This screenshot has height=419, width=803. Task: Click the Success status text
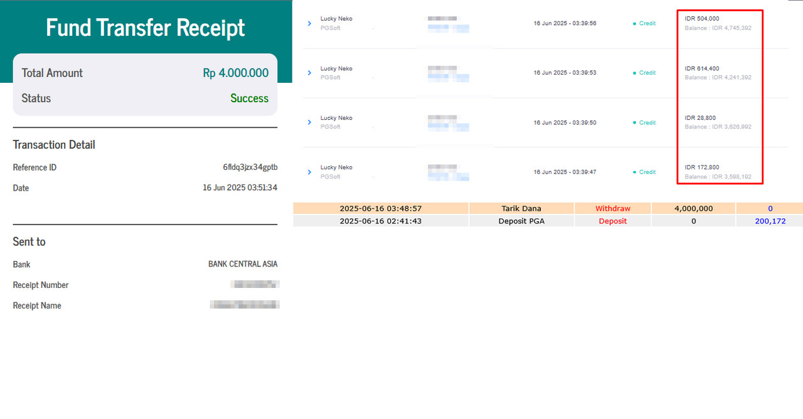[x=249, y=98]
